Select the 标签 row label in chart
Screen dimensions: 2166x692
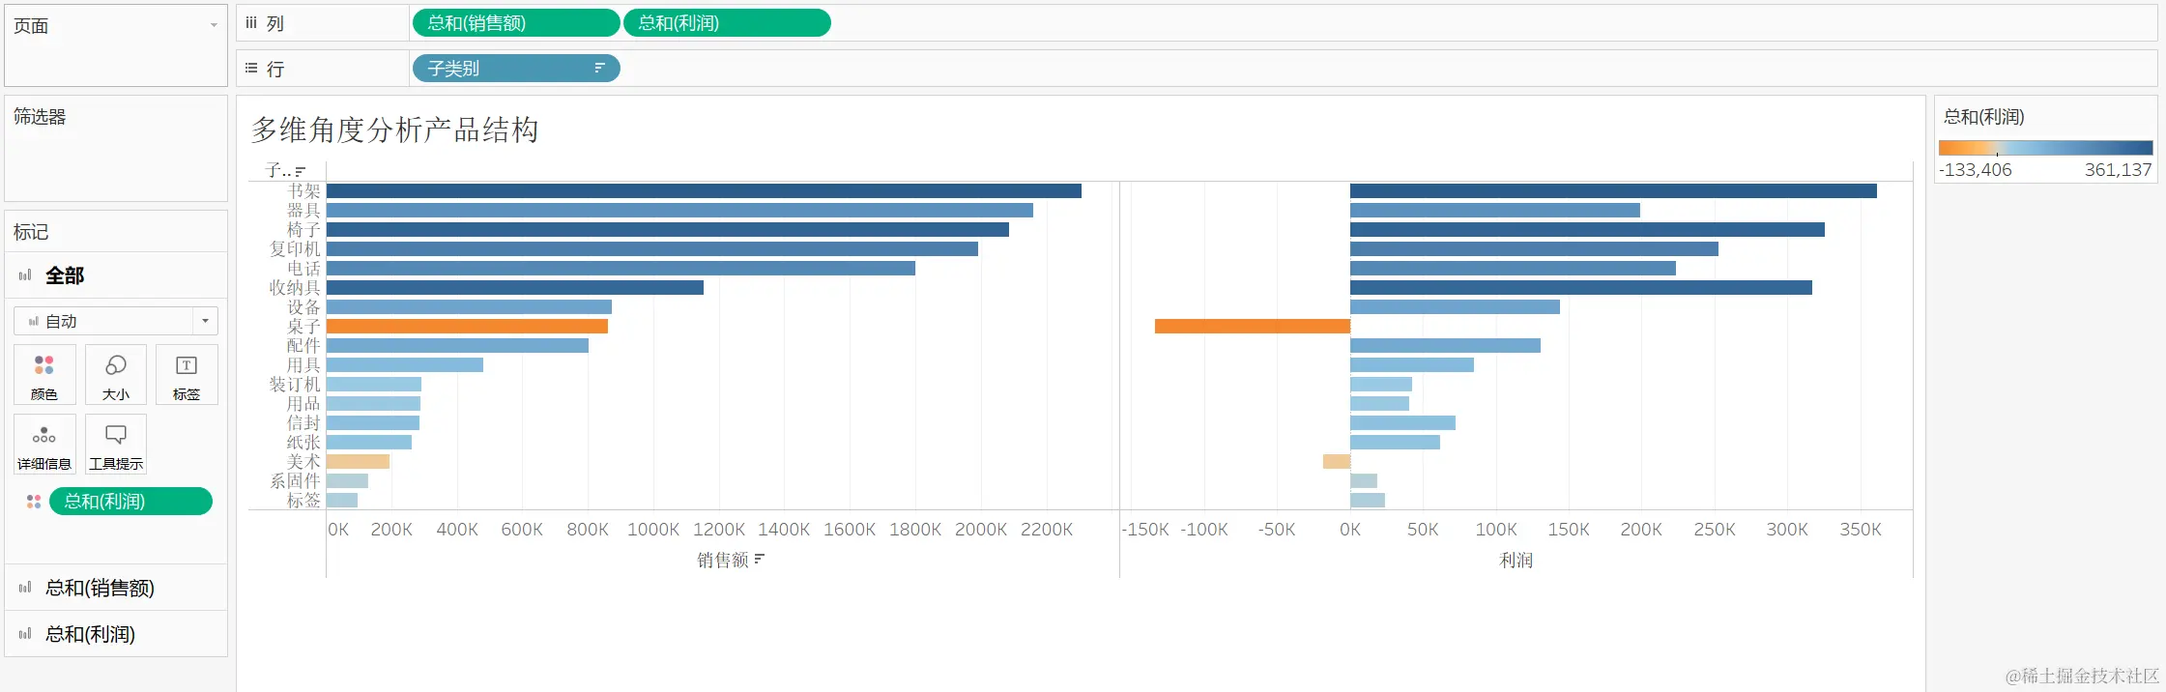click(303, 501)
